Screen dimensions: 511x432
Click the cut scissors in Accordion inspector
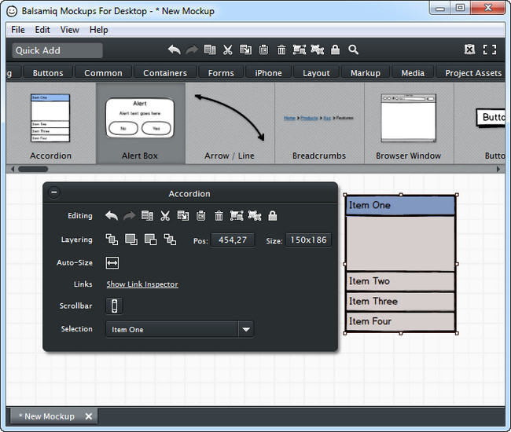165,216
